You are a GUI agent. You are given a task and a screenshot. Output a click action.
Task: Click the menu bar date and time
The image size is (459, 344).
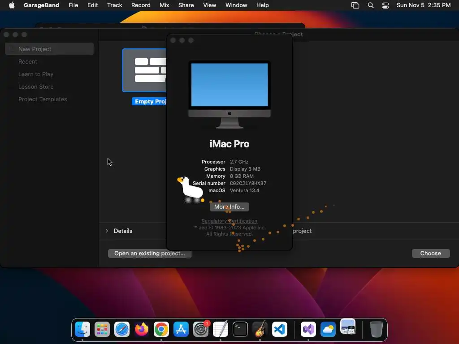[x=424, y=5]
